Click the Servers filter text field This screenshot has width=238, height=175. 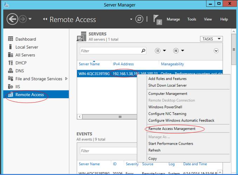[x=109, y=51]
